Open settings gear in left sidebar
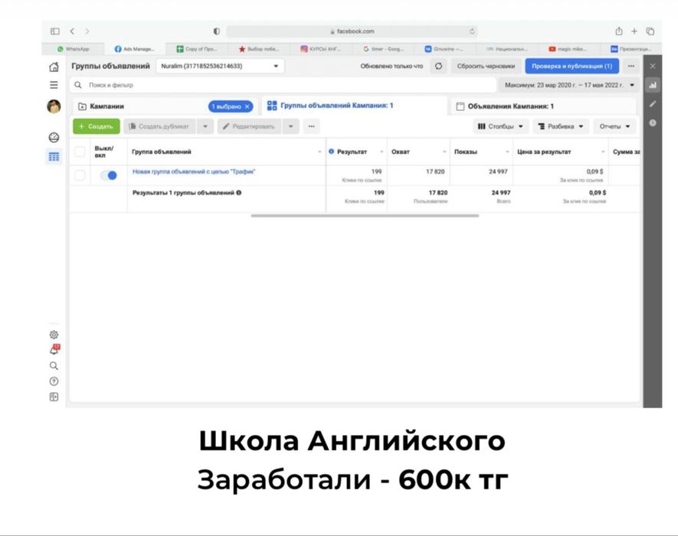 [x=54, y=335]
